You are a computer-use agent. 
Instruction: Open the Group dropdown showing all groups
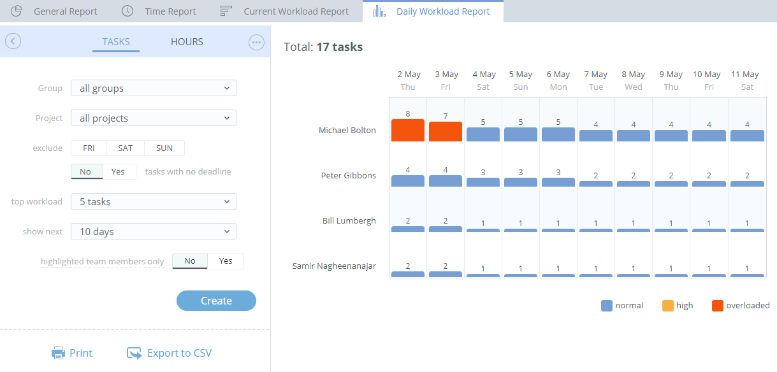tap(153, 89)
